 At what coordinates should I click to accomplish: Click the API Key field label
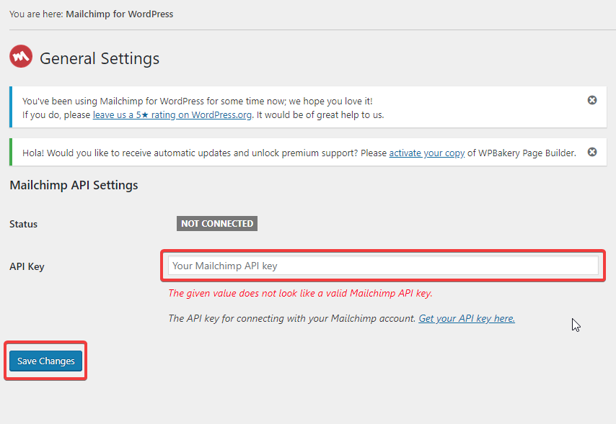pos(27,266)
